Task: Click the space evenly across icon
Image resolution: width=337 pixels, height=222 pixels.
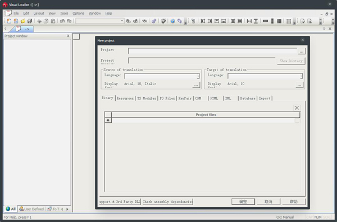Action: pyautogui.click(x=249, y=21)
